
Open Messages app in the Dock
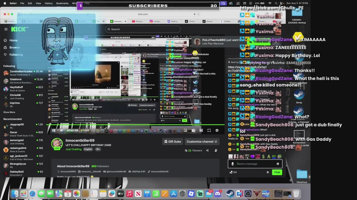pos(41,194)
